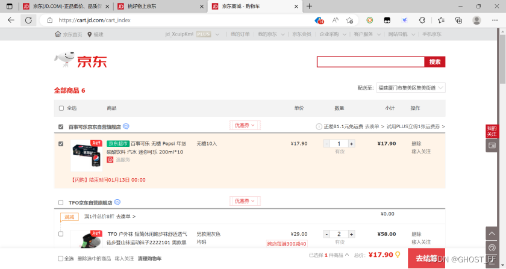The image size is (506, 269).
Task: Open 优惠券 dropdown for 百事可乐 store
Action: (x=245, y=125)
